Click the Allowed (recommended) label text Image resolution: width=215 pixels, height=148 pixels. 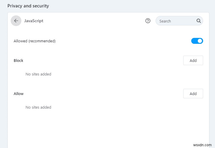point(34,41)
